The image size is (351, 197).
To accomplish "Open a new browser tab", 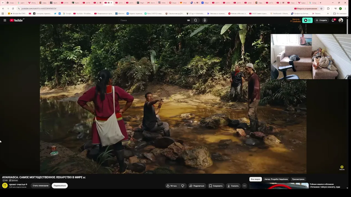I will click(x=321, y=3).
